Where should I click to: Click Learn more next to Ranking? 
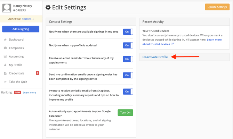point(30,93)
